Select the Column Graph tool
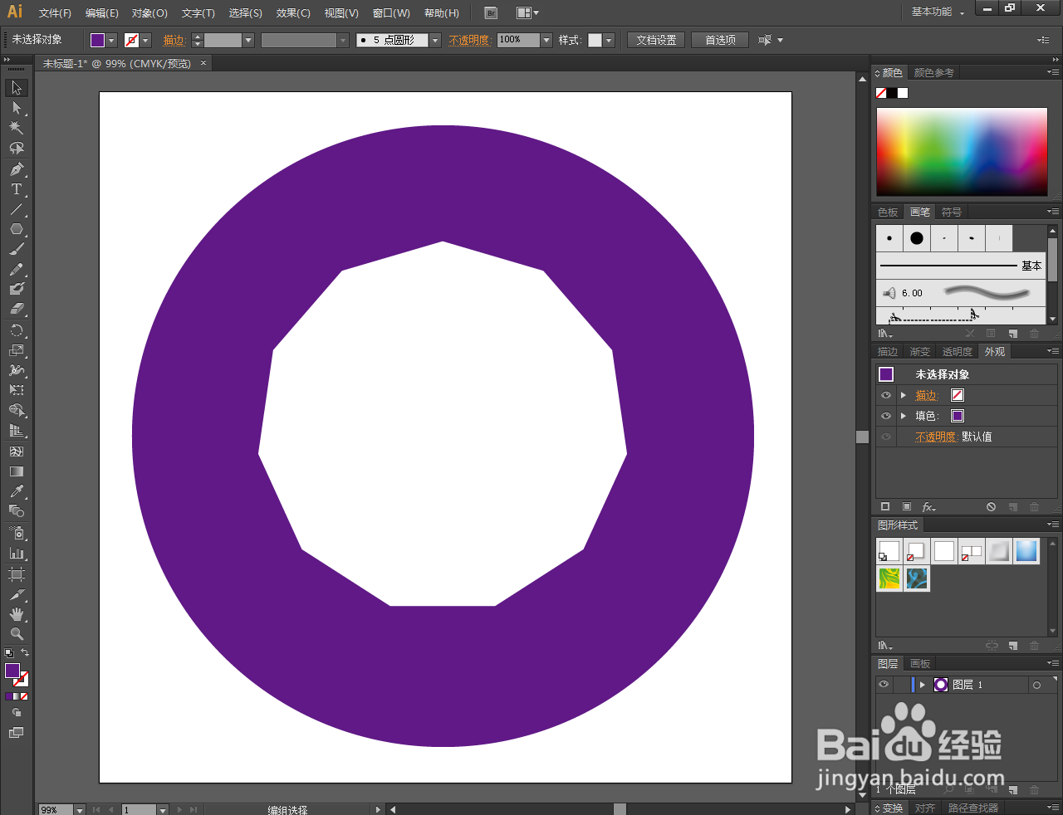 click(x=17, y=553)
